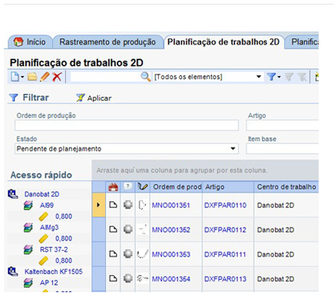Switch to Rastreamento de produção tab
The width and height of the screenshot is (334, 293).
[x=107, y=42]
